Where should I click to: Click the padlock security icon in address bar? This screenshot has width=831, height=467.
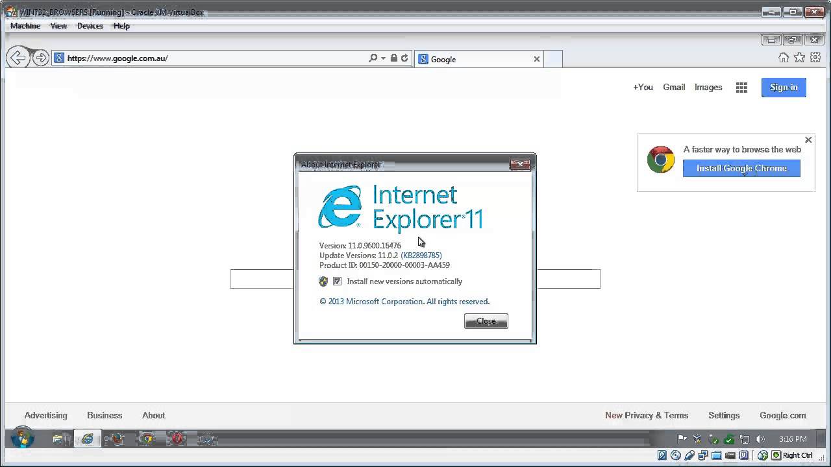pos(393,58)
